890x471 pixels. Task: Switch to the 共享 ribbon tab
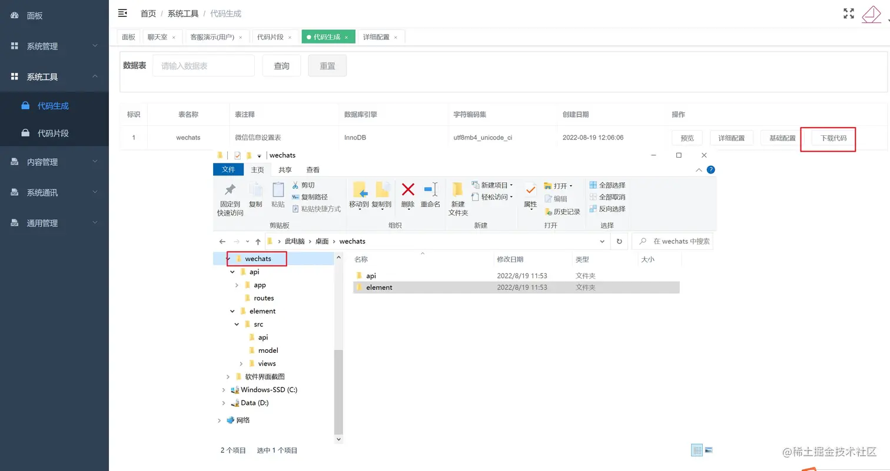coord(285,169)
